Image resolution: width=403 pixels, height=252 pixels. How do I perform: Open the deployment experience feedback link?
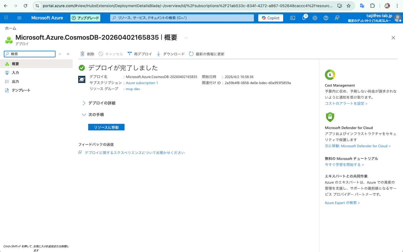click(135, 153)
